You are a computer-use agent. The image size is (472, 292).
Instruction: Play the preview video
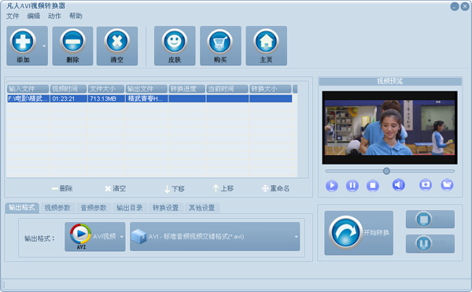pyautogui.click(x=332, y=186)
